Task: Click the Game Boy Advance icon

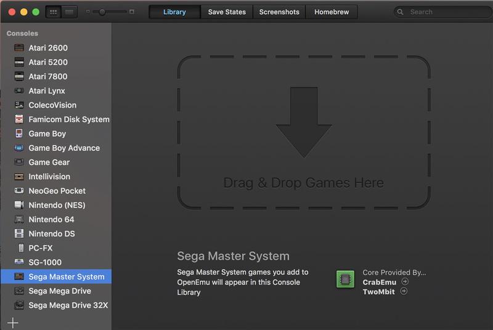Action: pyautogui.click(x=19, y=148)
